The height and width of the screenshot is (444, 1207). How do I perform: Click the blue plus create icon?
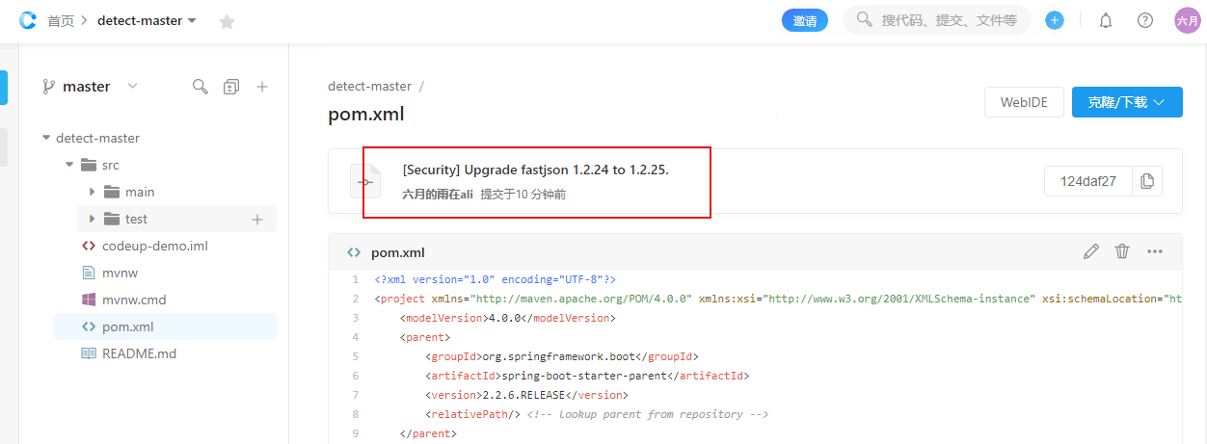point(1055,20)
